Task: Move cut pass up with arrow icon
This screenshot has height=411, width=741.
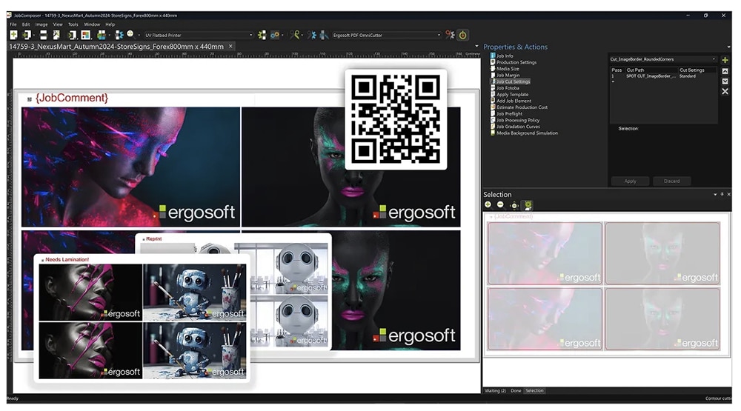Action: point(725,71)
